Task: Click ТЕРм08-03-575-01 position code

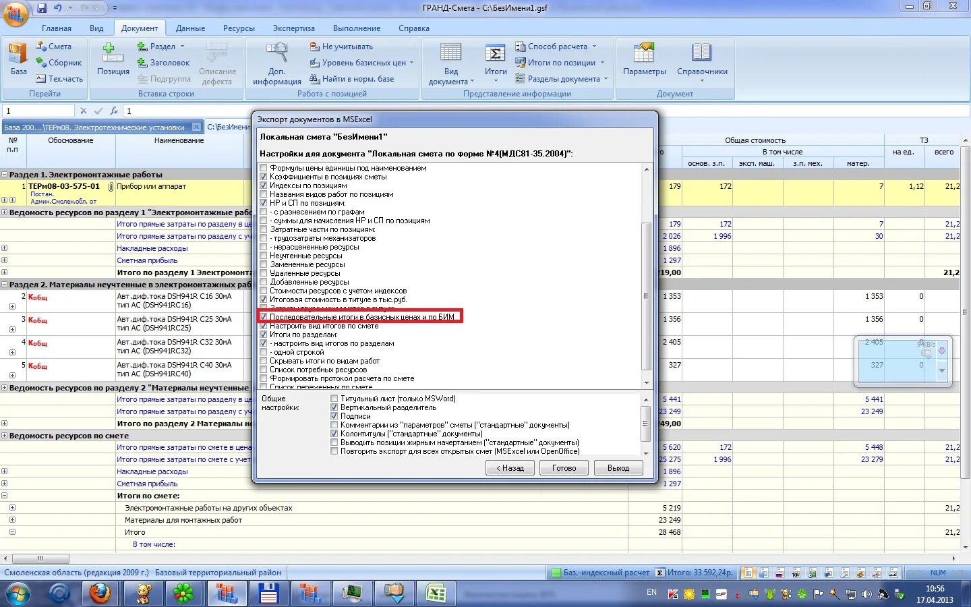Action: tap(64, 186)
